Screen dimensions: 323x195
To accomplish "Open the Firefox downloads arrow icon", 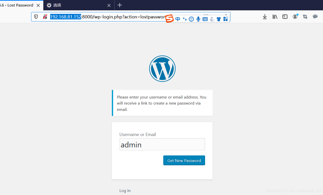I will [265, 17].
